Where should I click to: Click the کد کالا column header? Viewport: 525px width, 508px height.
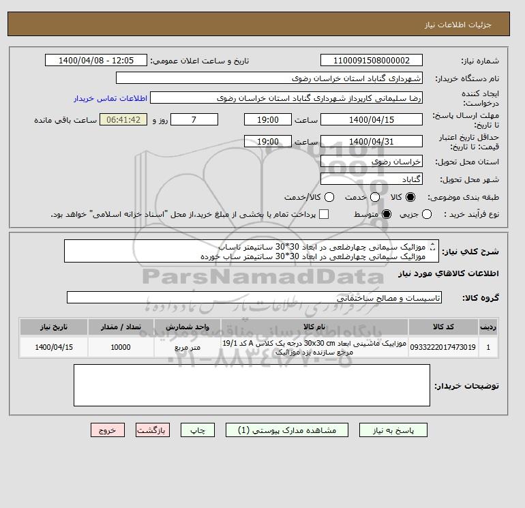click(x=443, y=327)
